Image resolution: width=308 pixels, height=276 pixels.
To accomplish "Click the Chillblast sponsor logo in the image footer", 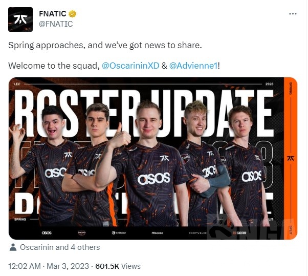I will click(x=119, y=233).
